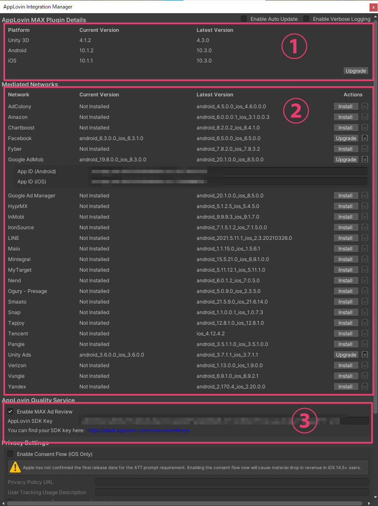Upgrade the Facebook adapter
The width and height of the screenshot is (378, 506).
pos(346,138)
